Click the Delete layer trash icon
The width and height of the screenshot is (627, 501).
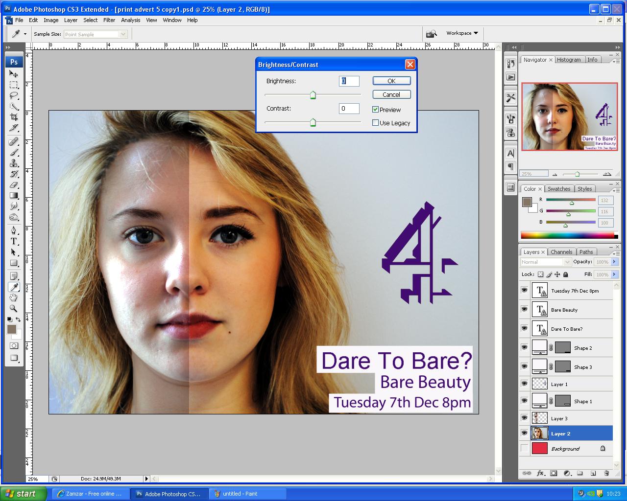point(606,473)
